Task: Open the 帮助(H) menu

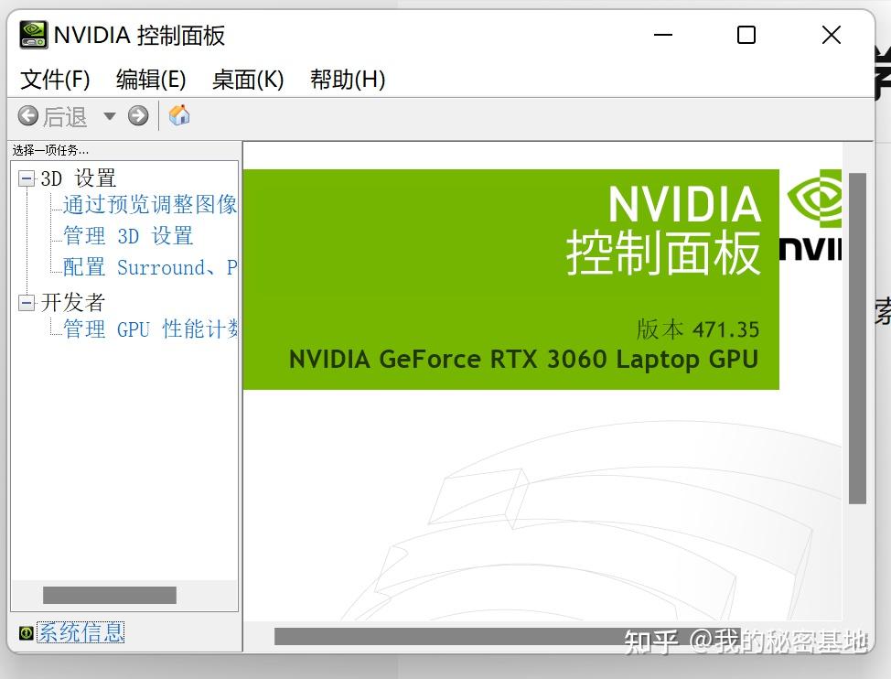Action: point(348,80)
